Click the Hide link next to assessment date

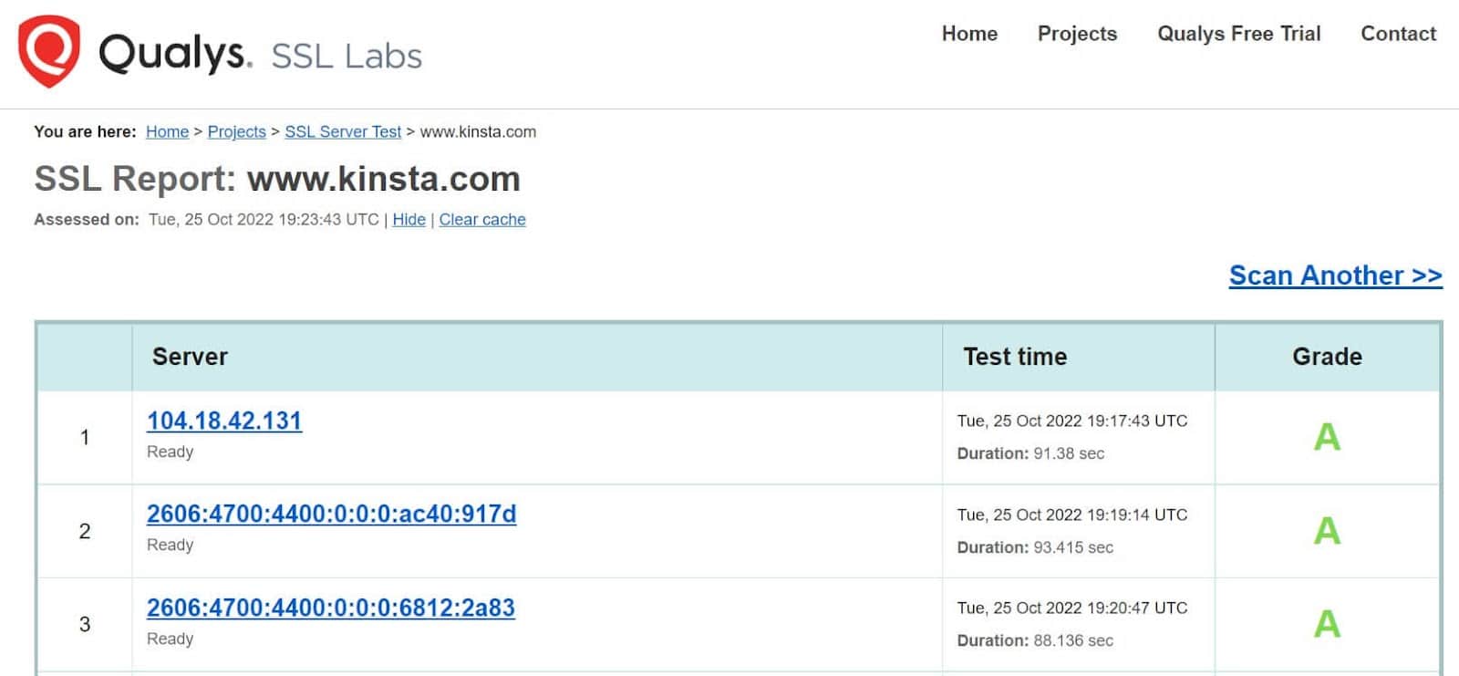pyautogui.click(x=409, y=220)
